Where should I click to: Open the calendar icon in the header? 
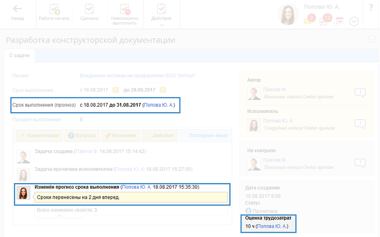pyautogui.click(x=339, y=21)
